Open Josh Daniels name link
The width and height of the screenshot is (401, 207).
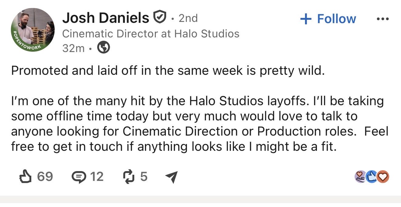(106, 18)
